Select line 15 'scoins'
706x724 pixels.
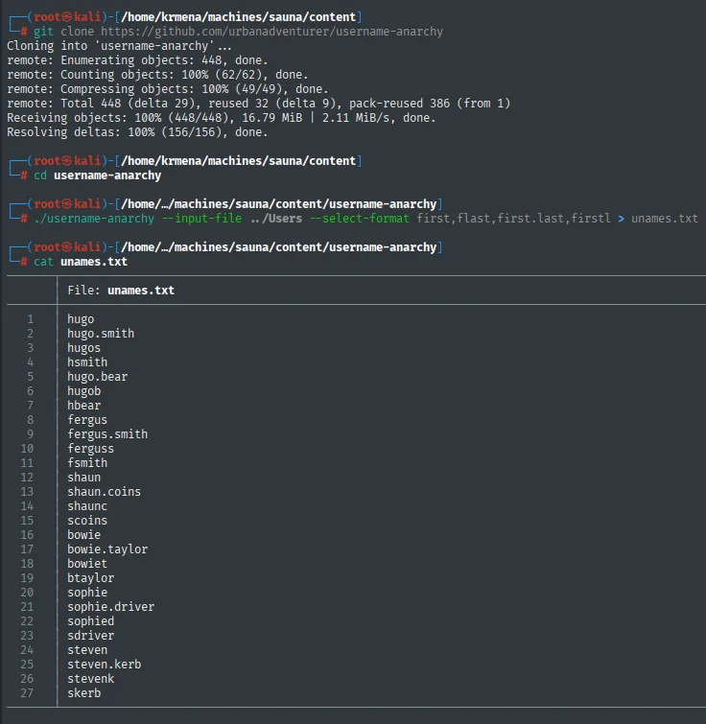pyautogui.click(x=87, y=521)
